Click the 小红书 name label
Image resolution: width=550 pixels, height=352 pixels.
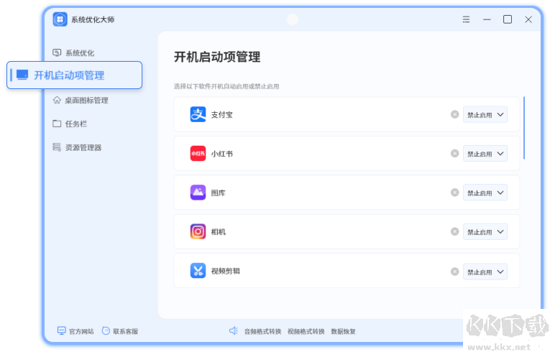tap(221, 154)
